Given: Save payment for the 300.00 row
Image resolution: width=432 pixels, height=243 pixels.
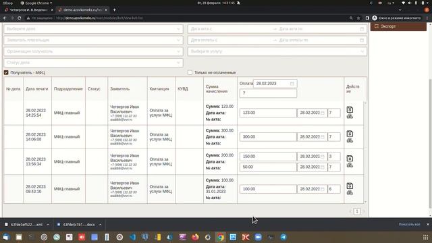Looking at the screenshot, I should 350,134.
